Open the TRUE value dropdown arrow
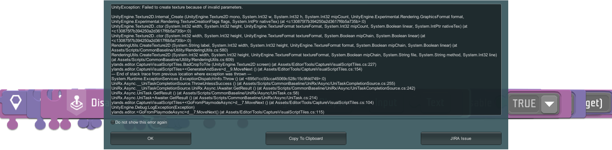612x150 pixels. 549,104
